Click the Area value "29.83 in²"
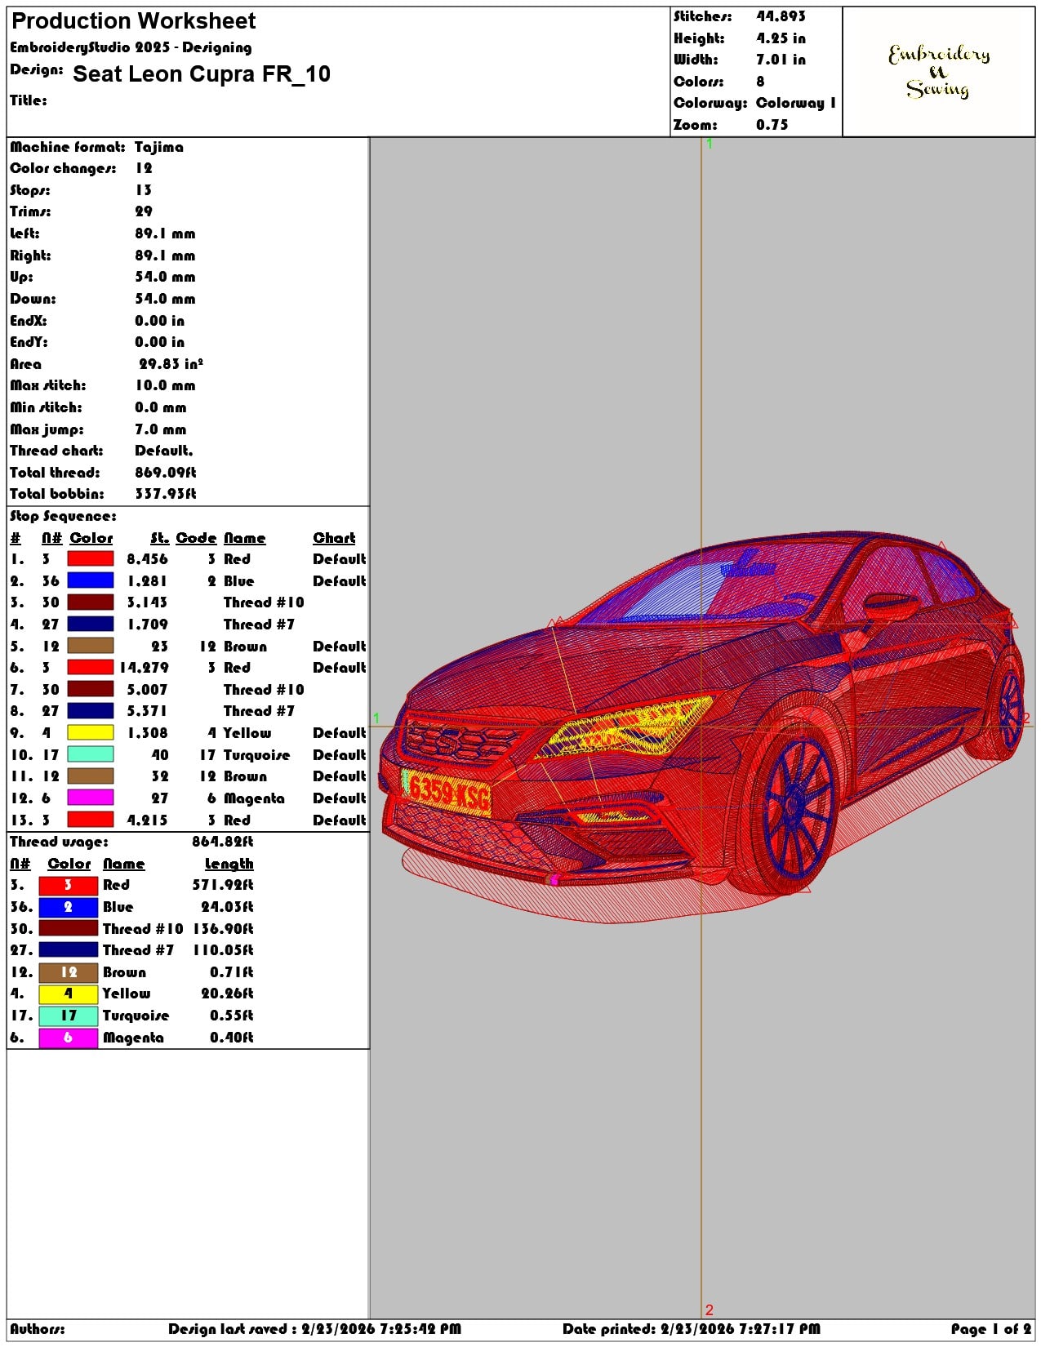 [x=171, y=364]
